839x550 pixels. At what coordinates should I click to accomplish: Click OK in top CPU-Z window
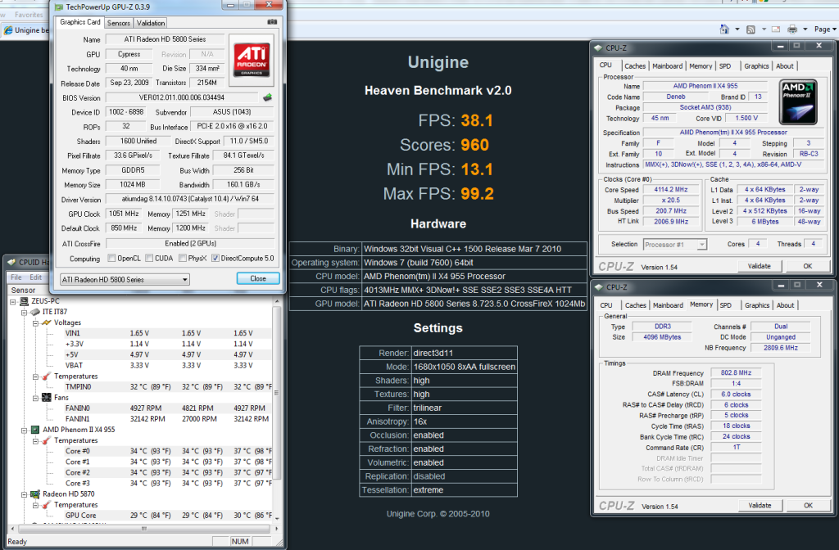click(x=807, y=266)
